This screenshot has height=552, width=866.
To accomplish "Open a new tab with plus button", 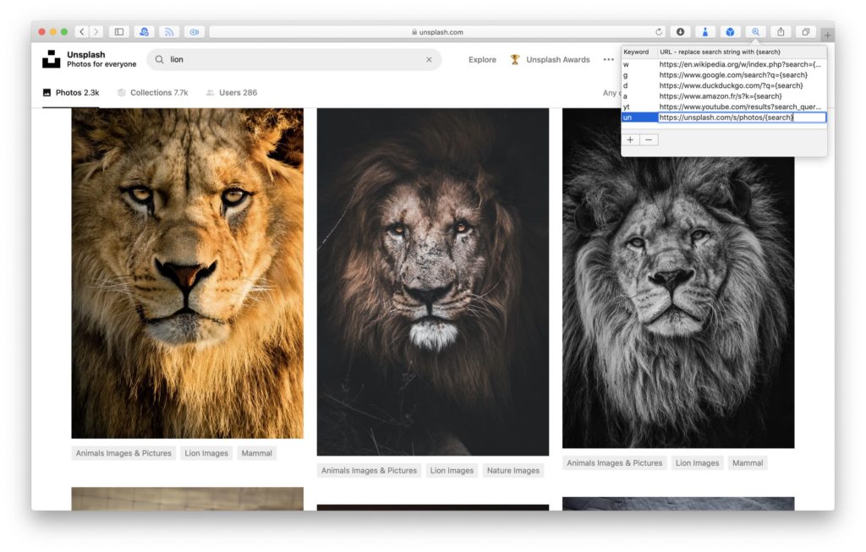I will (x=826, y=35).
